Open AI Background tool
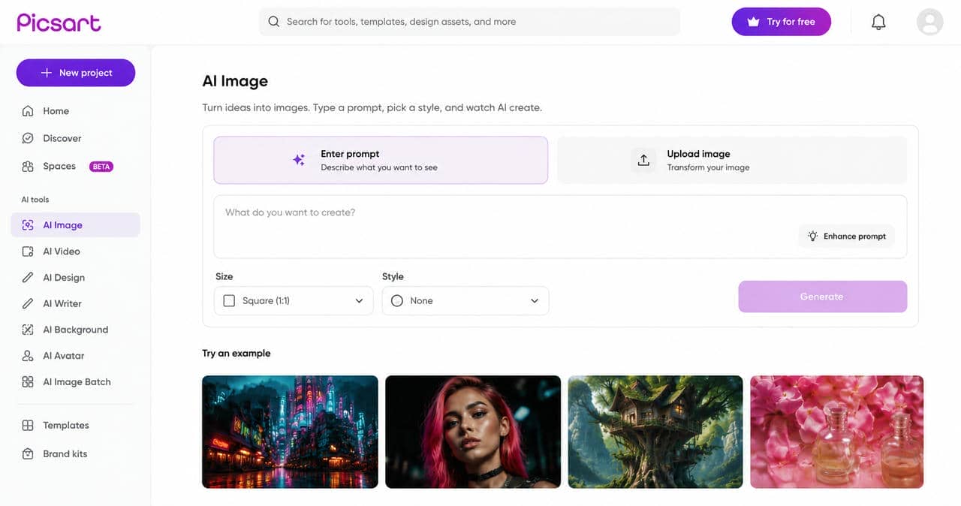 [x=75, y=330]
